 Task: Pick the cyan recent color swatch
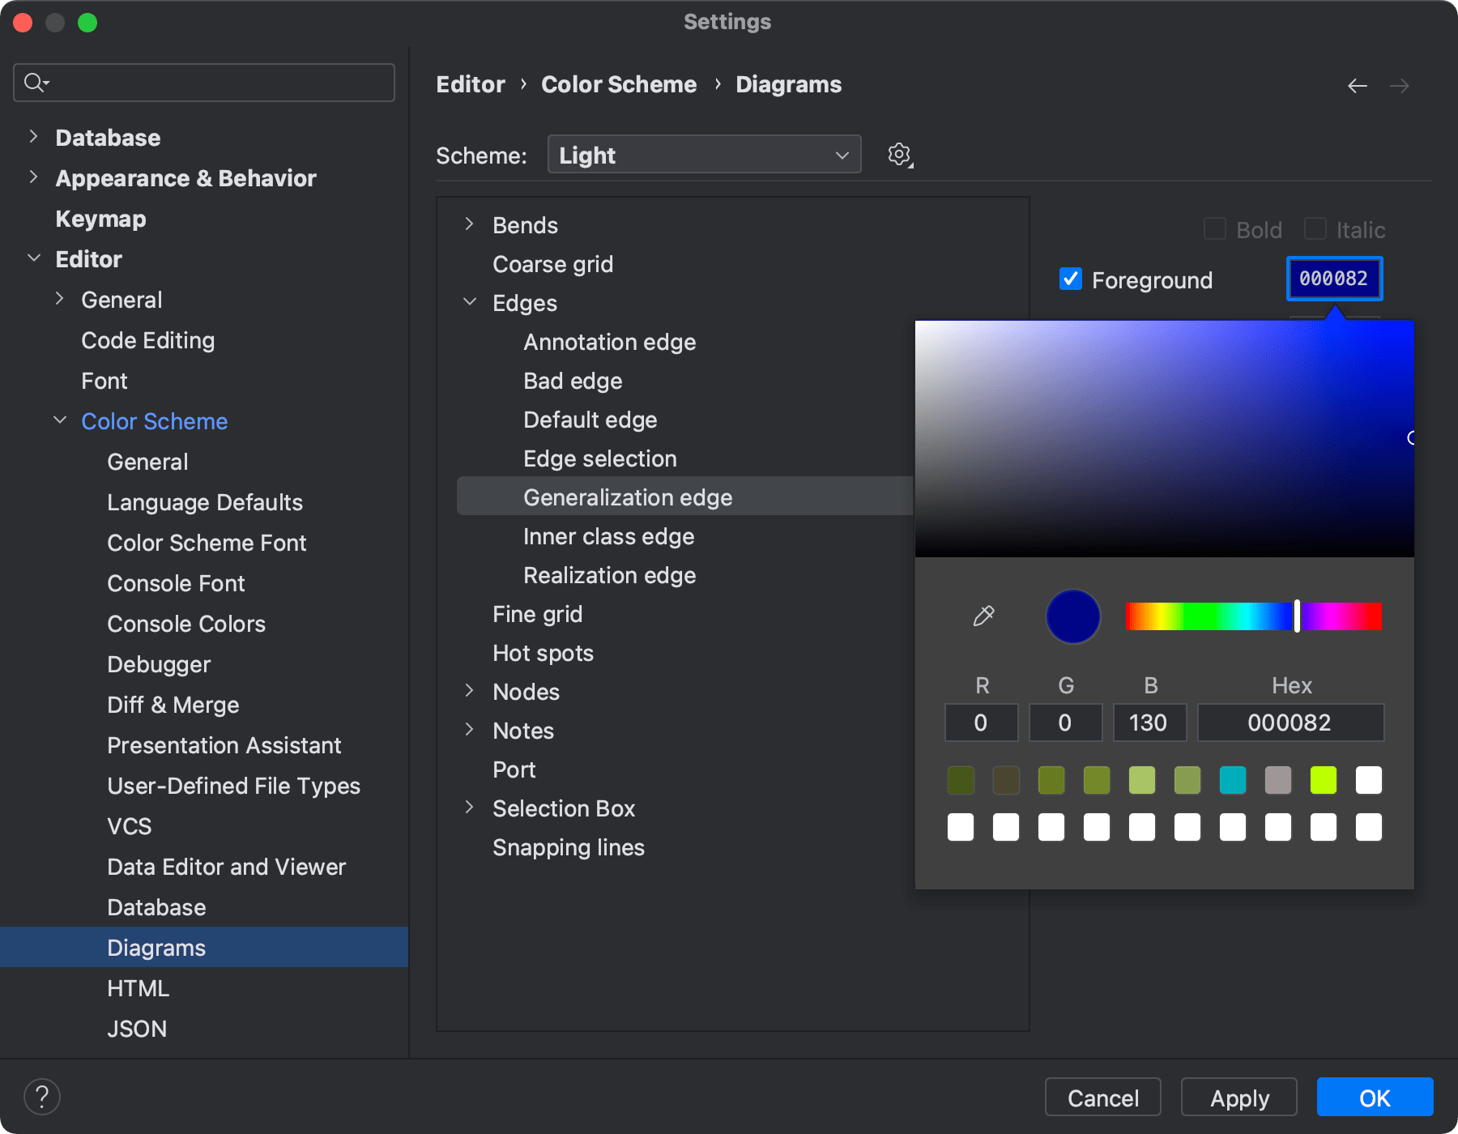click(x=1232, y=780)
